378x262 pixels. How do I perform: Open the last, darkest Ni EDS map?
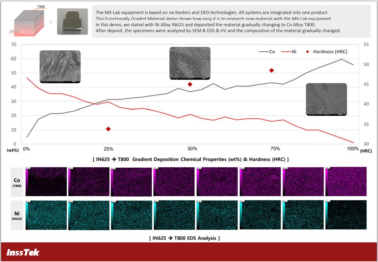point(346,215)
